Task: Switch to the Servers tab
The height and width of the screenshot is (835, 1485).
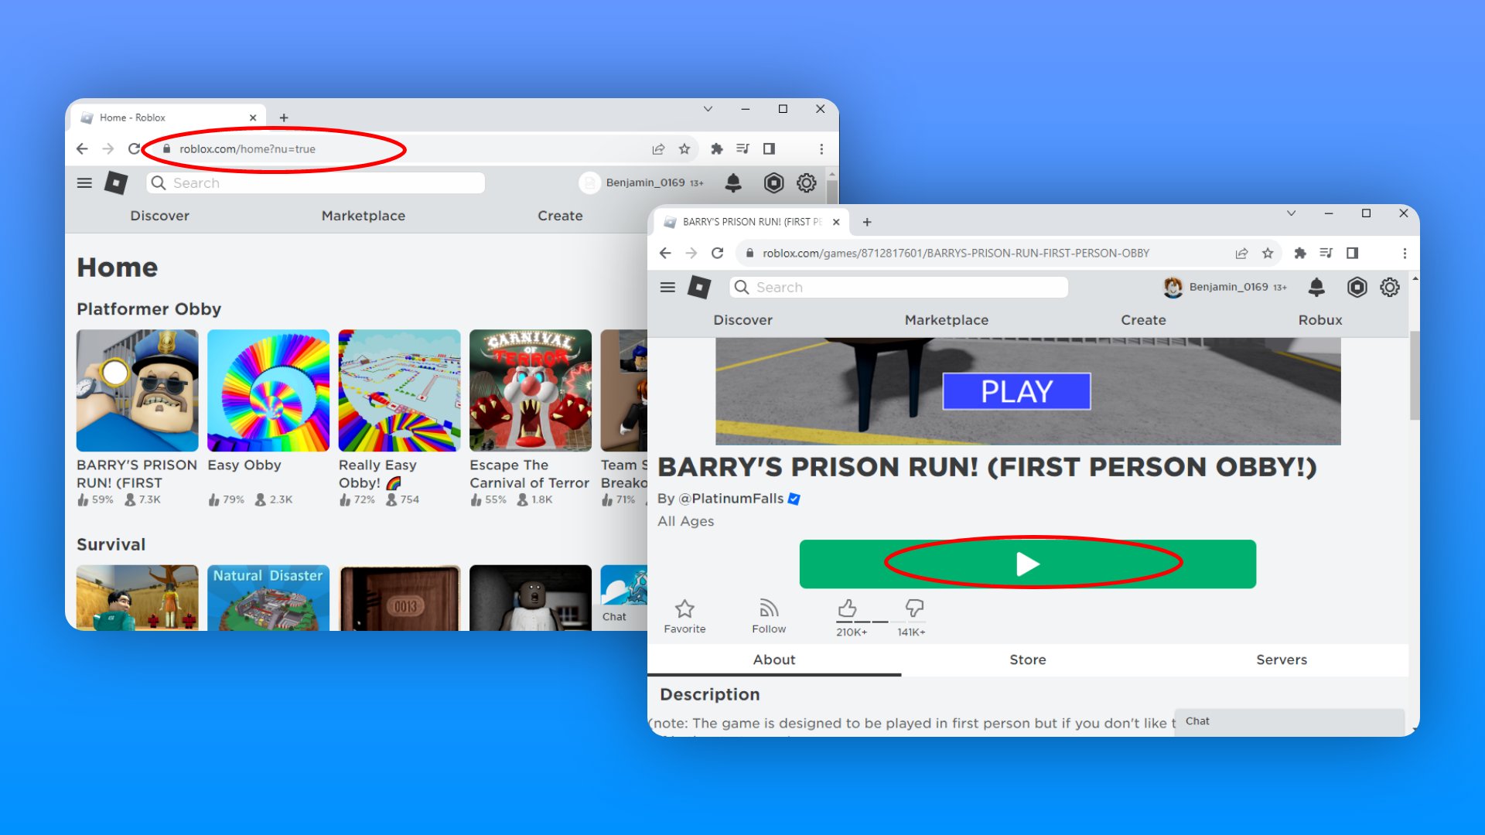Action: (1282, 659)
